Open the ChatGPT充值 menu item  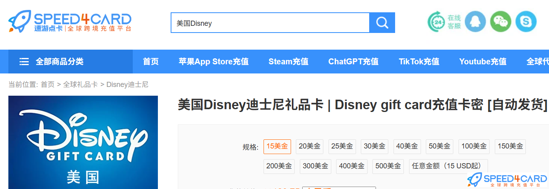pyautogui.click(x=353, y=62)
